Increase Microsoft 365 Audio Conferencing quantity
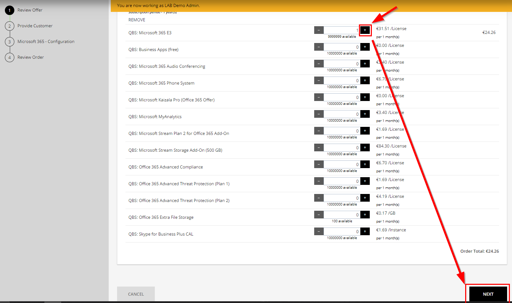The image size is (512, 303). pyautogui.click(x=365, y=64)
